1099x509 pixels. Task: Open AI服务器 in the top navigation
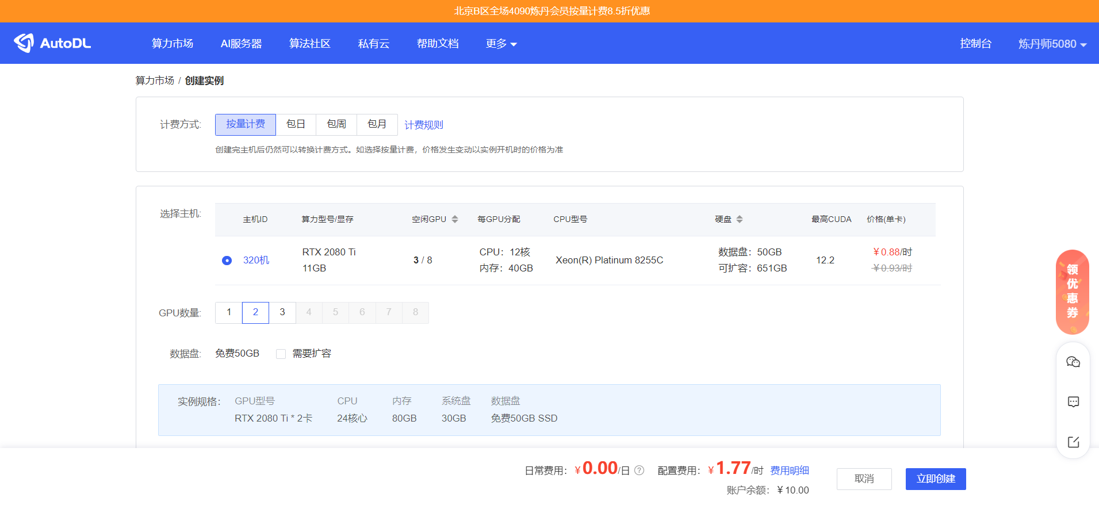(x=241, y=44)
